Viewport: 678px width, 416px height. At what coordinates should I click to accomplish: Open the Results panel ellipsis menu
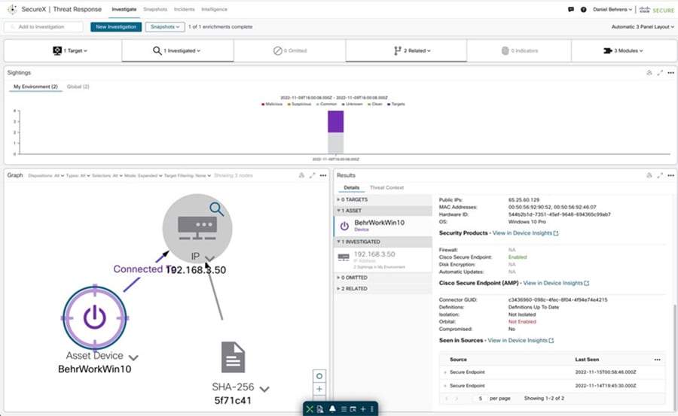pyautogui.click(x=670, y=175)
